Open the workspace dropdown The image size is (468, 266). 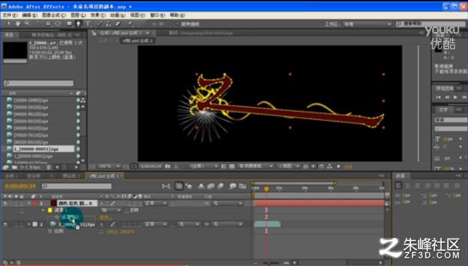pyautogui.click(x=367, y=24)
